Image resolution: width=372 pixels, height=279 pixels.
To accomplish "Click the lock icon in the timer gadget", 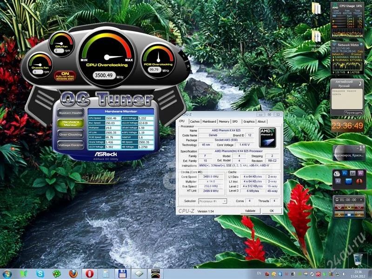I will point(349,214).
